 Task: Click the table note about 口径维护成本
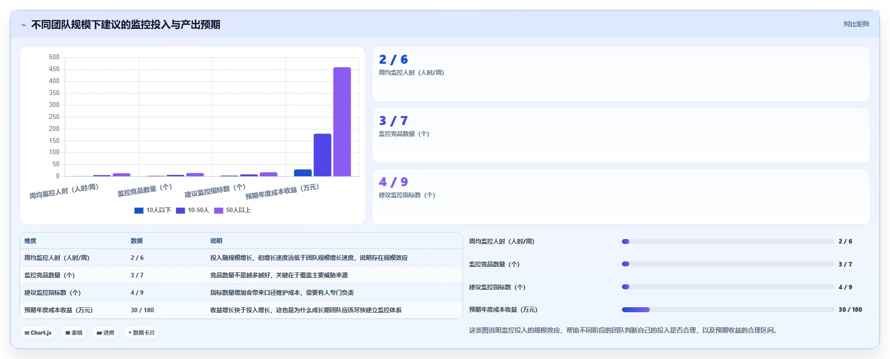[x=282, y=293]
